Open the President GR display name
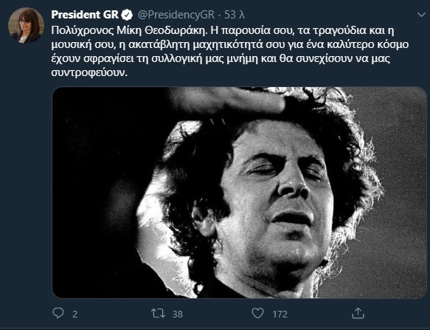 [85, 15]
